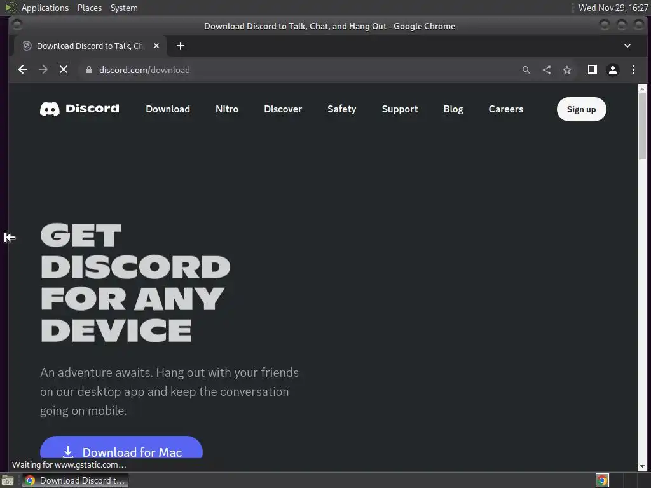Click scrollbar down arrow
The height and width of the screenshot is (488, 651).
tap(642, 466)
